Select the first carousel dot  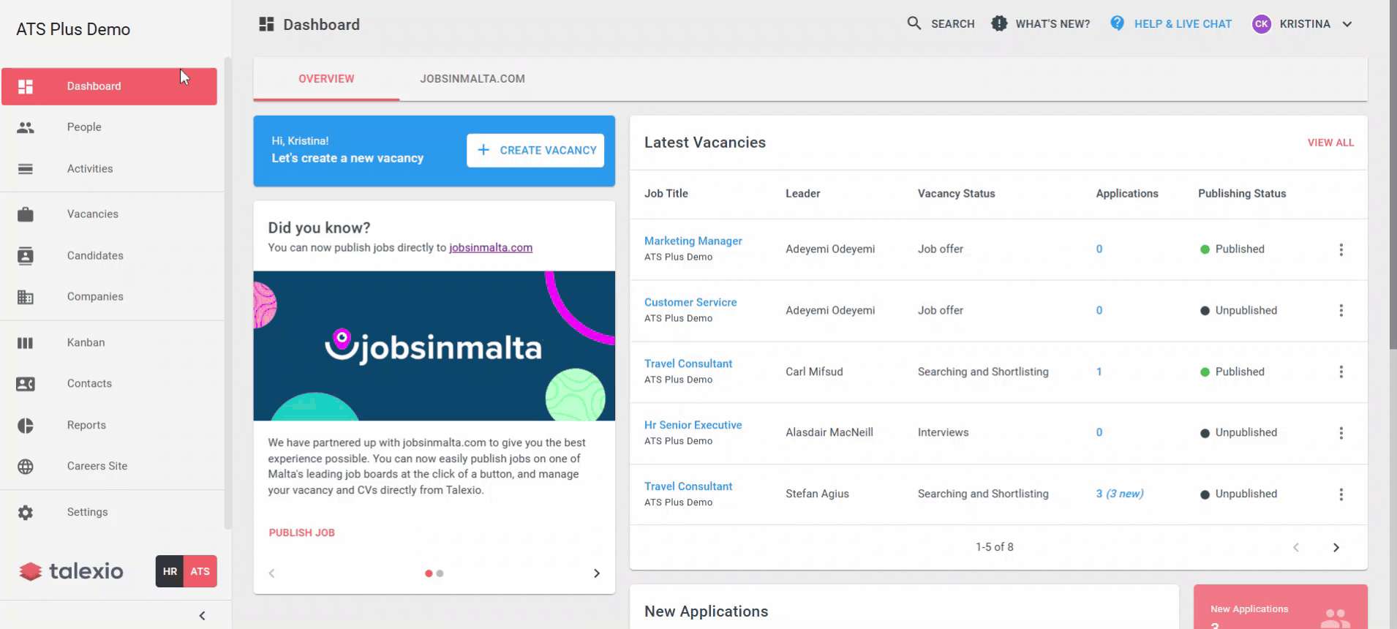click(x=429, y=573)
